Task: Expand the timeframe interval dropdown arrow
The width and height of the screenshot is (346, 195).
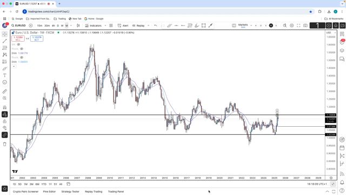Action: [x=71, y=25]
